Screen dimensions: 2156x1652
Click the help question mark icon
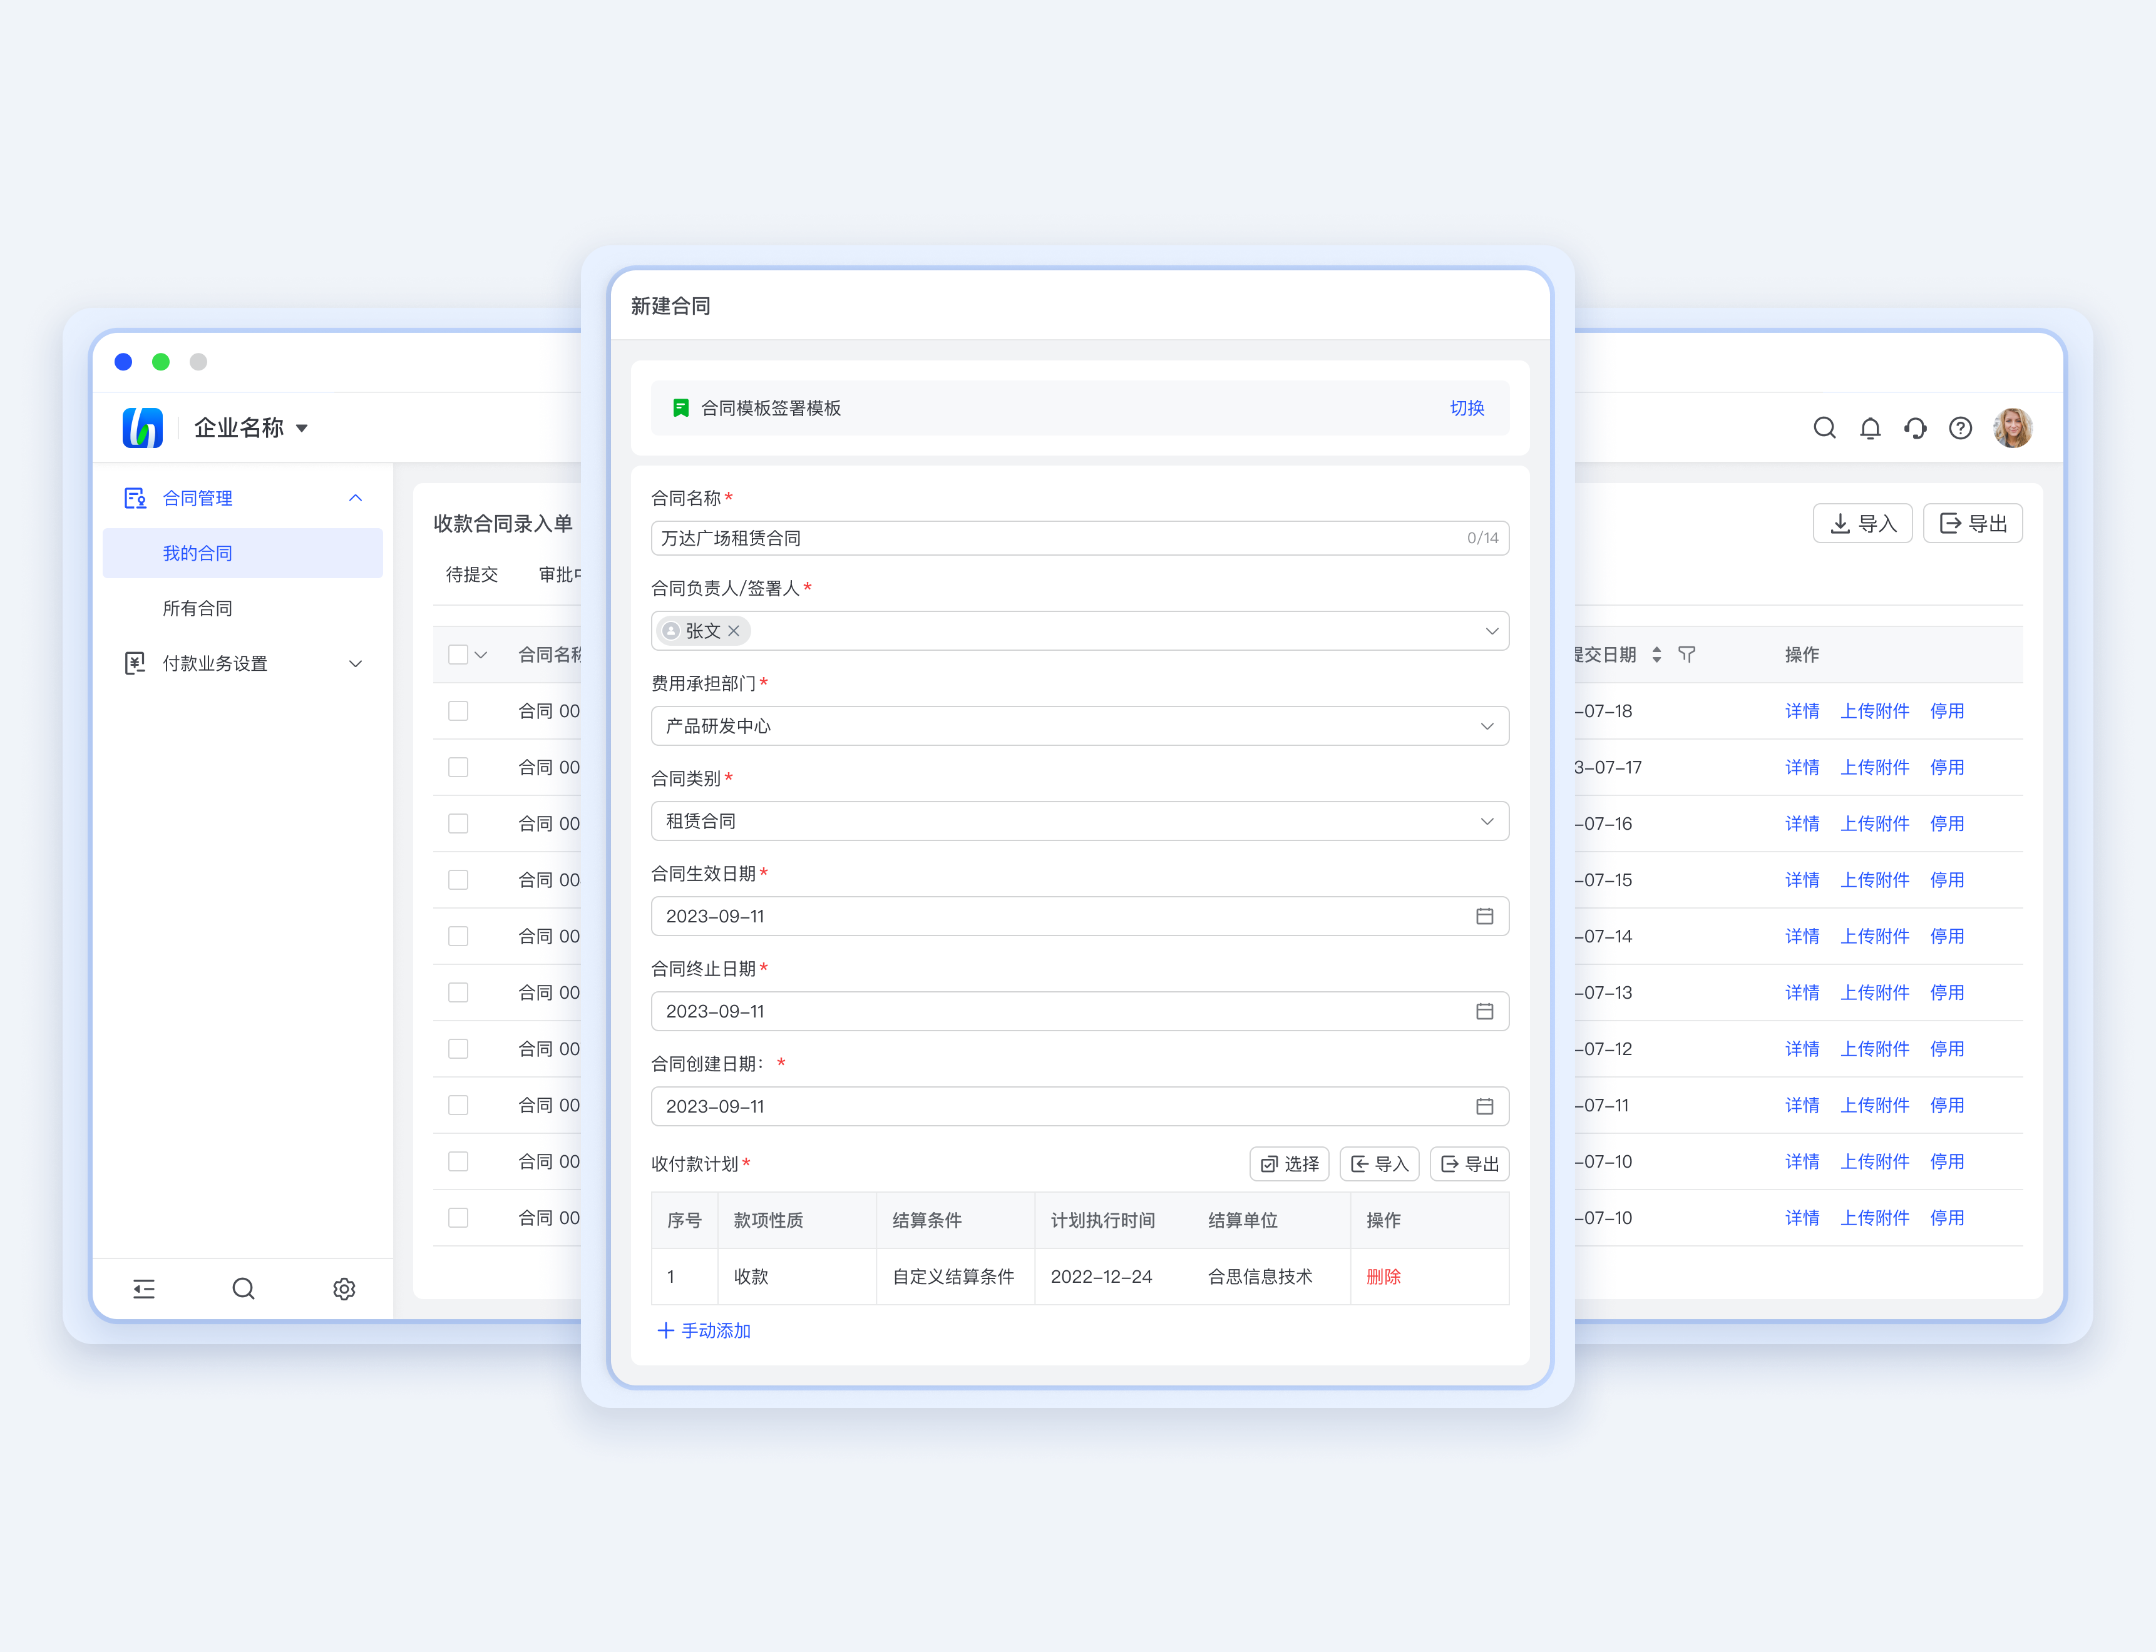(1960, 428)
